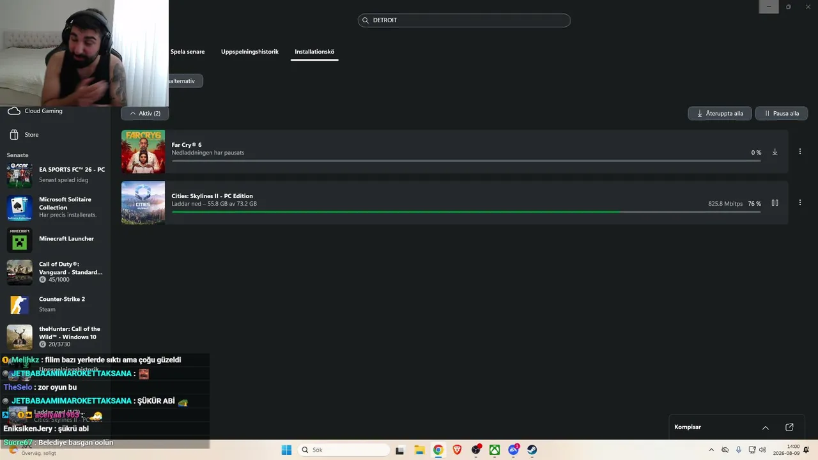Click the 0 % progress value for Far Cry 6

[x=756, y=153]
